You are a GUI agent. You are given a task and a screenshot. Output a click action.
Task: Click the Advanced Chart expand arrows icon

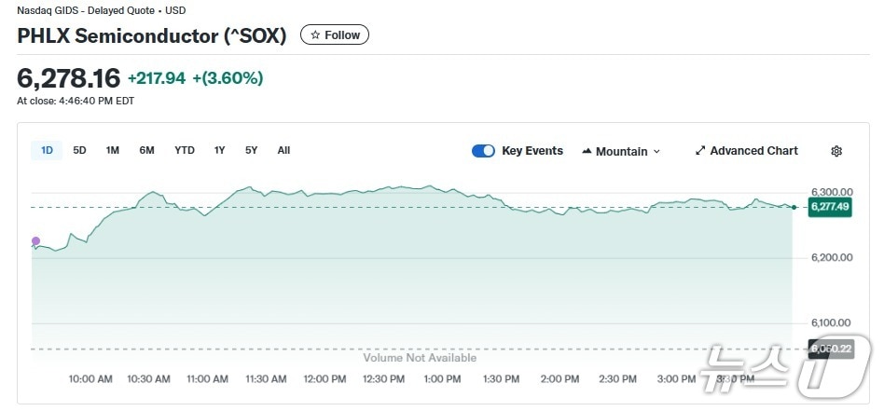pyautogui.click(x=700, y=151)
